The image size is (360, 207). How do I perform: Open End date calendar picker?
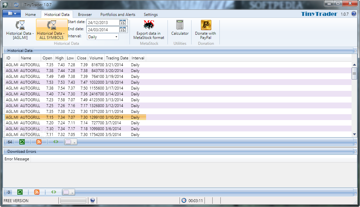click(x=122, y=30)
